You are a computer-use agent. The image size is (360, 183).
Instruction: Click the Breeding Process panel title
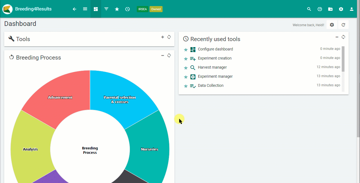coord(38,58)
